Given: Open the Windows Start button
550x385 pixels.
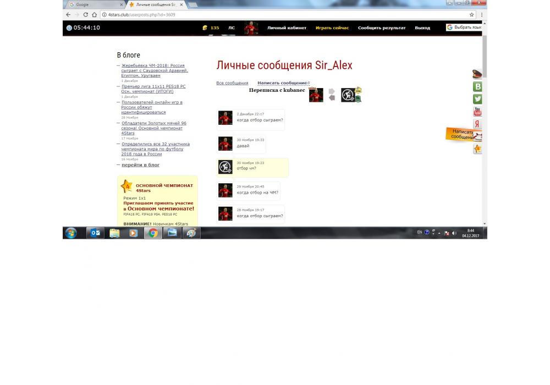Looking at the screenshot, I should pyautogui.click(x=71, y=233).
